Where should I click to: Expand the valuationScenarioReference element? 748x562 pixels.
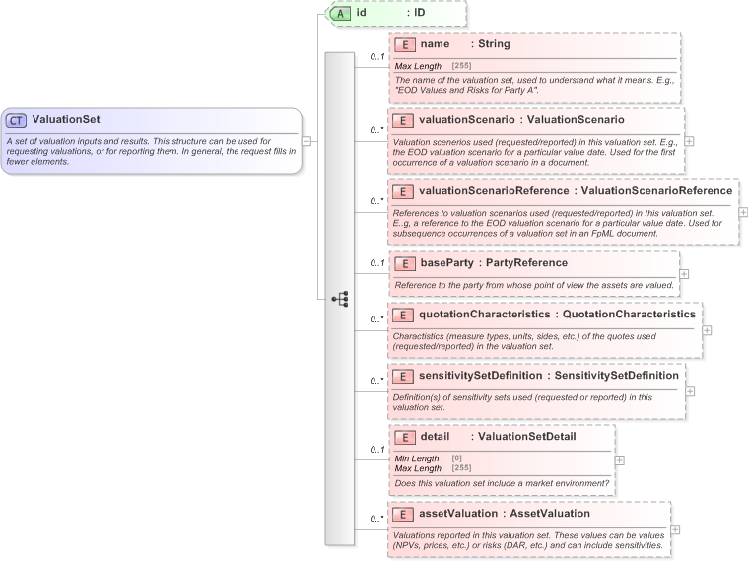(x=743, y=212)
